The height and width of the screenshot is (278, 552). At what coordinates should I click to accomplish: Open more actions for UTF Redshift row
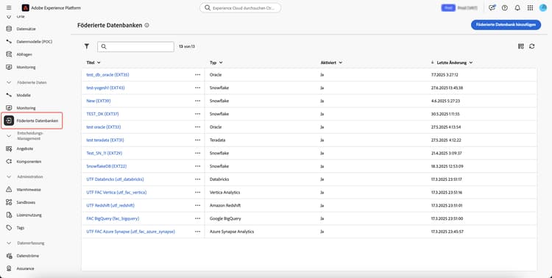[x=197, y=205]
